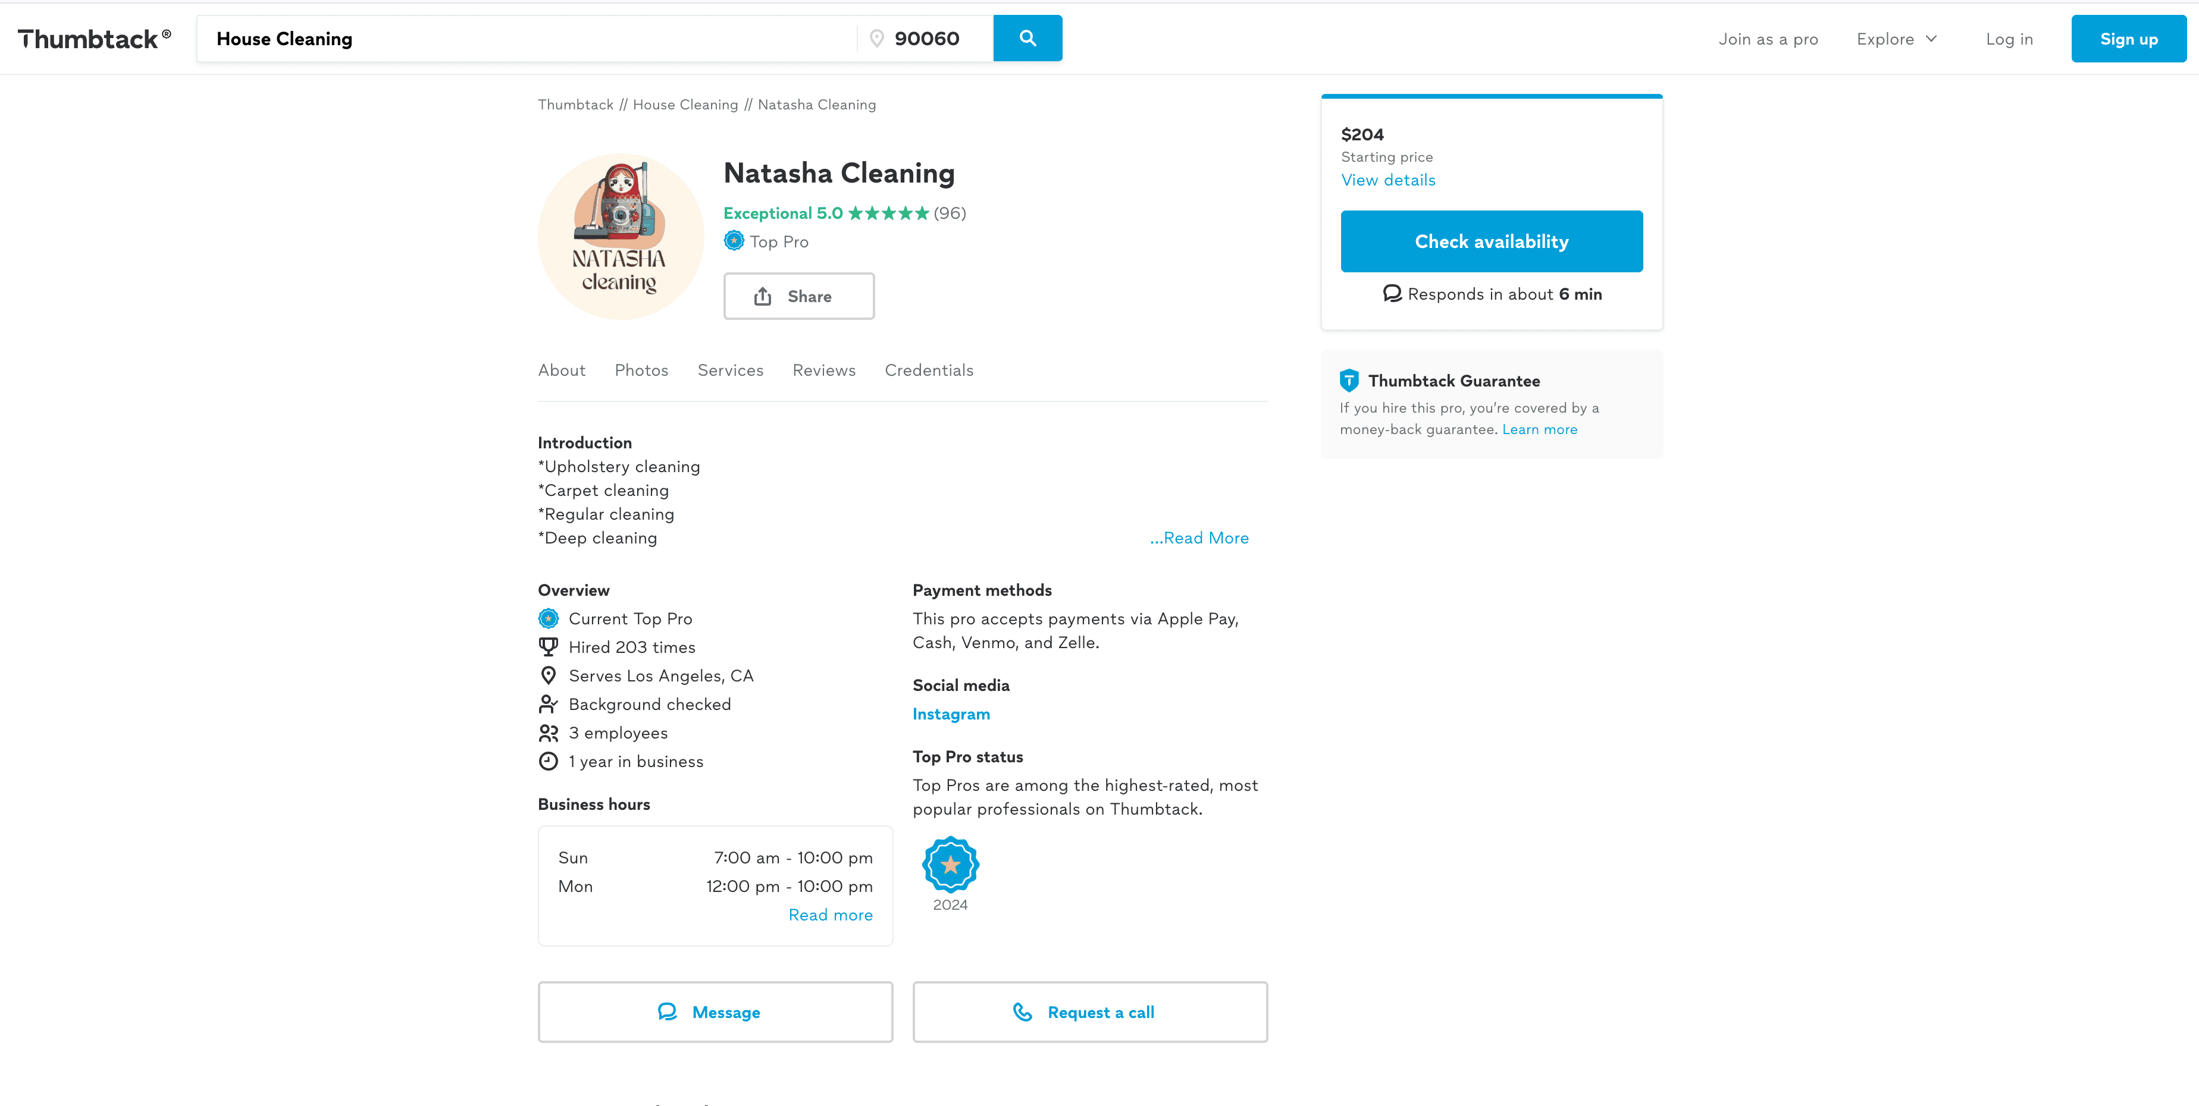Click the Natasha Cleaning profile picture
This screenshot has height=1106, width=2199.
click(621, 237)
